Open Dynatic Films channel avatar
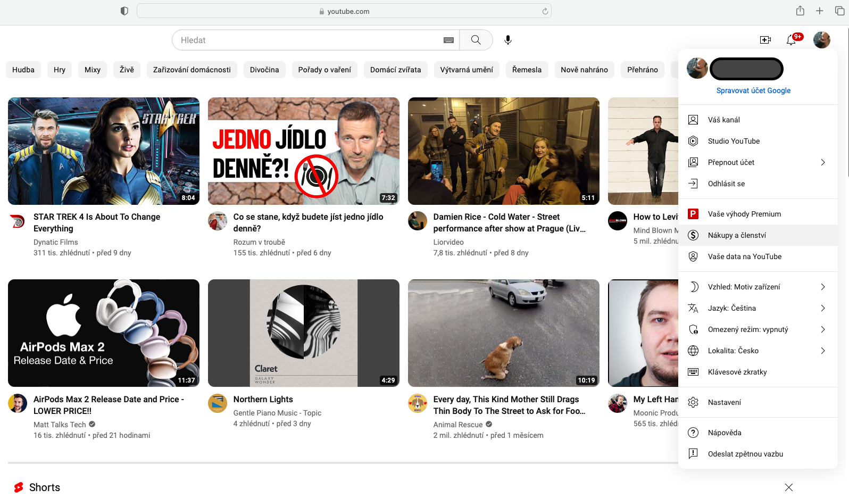Viewport: 849px width, 498px height. click(x=18, y=221)
